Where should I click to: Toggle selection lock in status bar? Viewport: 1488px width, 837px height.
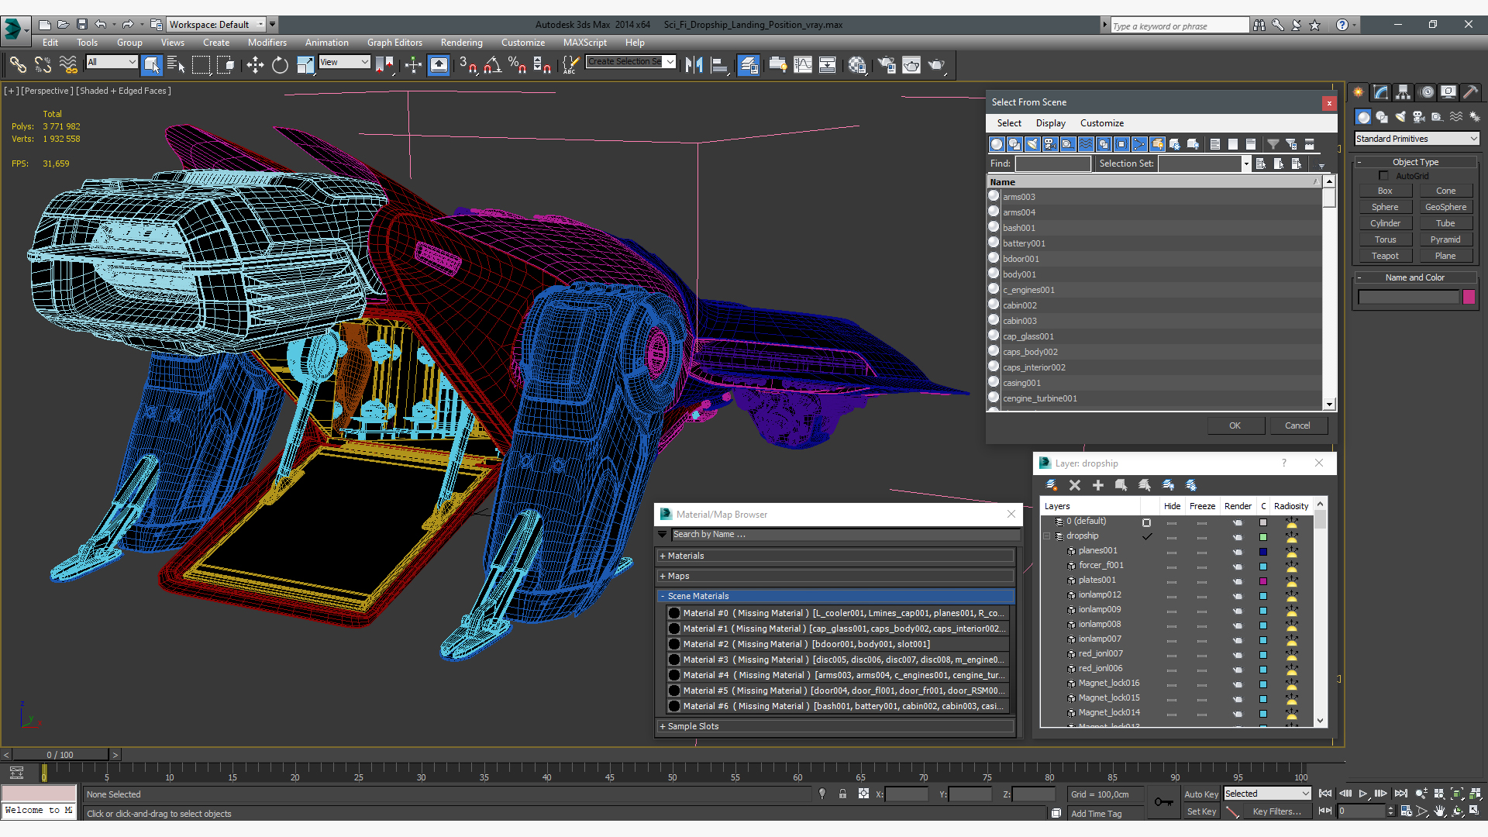pyautogui.click(x=842, y=794)
